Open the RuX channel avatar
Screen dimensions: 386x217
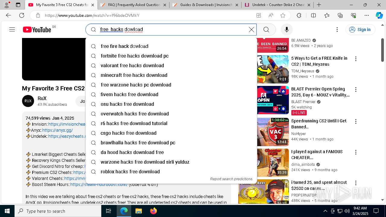tap(28, 101)
